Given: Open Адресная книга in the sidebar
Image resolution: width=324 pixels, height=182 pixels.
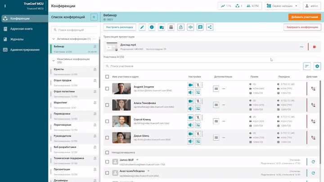Looking at the screenshot, I should coord(24,29).
